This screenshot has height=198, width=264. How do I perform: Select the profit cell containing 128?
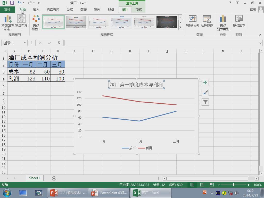[x=29, y=78]
